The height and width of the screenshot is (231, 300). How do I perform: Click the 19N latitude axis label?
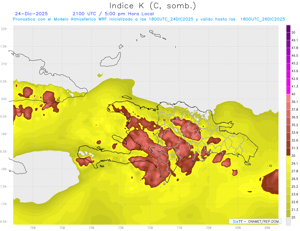(4, 134)
